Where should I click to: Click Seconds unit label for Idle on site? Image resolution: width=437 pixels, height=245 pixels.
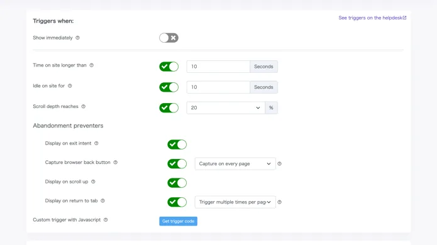coord(263,87)
